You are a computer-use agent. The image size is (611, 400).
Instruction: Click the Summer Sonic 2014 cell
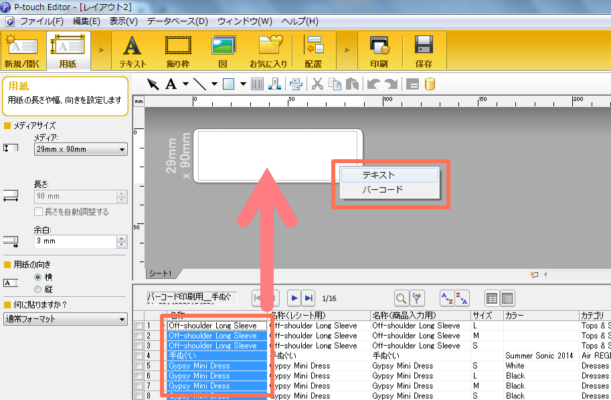(x=541, y=356)
